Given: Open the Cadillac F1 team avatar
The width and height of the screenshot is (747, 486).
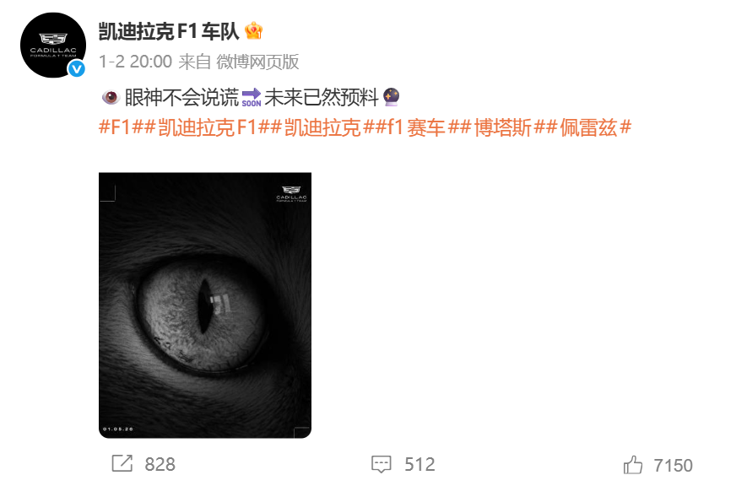Looking at the screenshot, I should click(x=53, y=46).
